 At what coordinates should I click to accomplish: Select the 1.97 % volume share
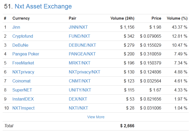pos(181,99)
